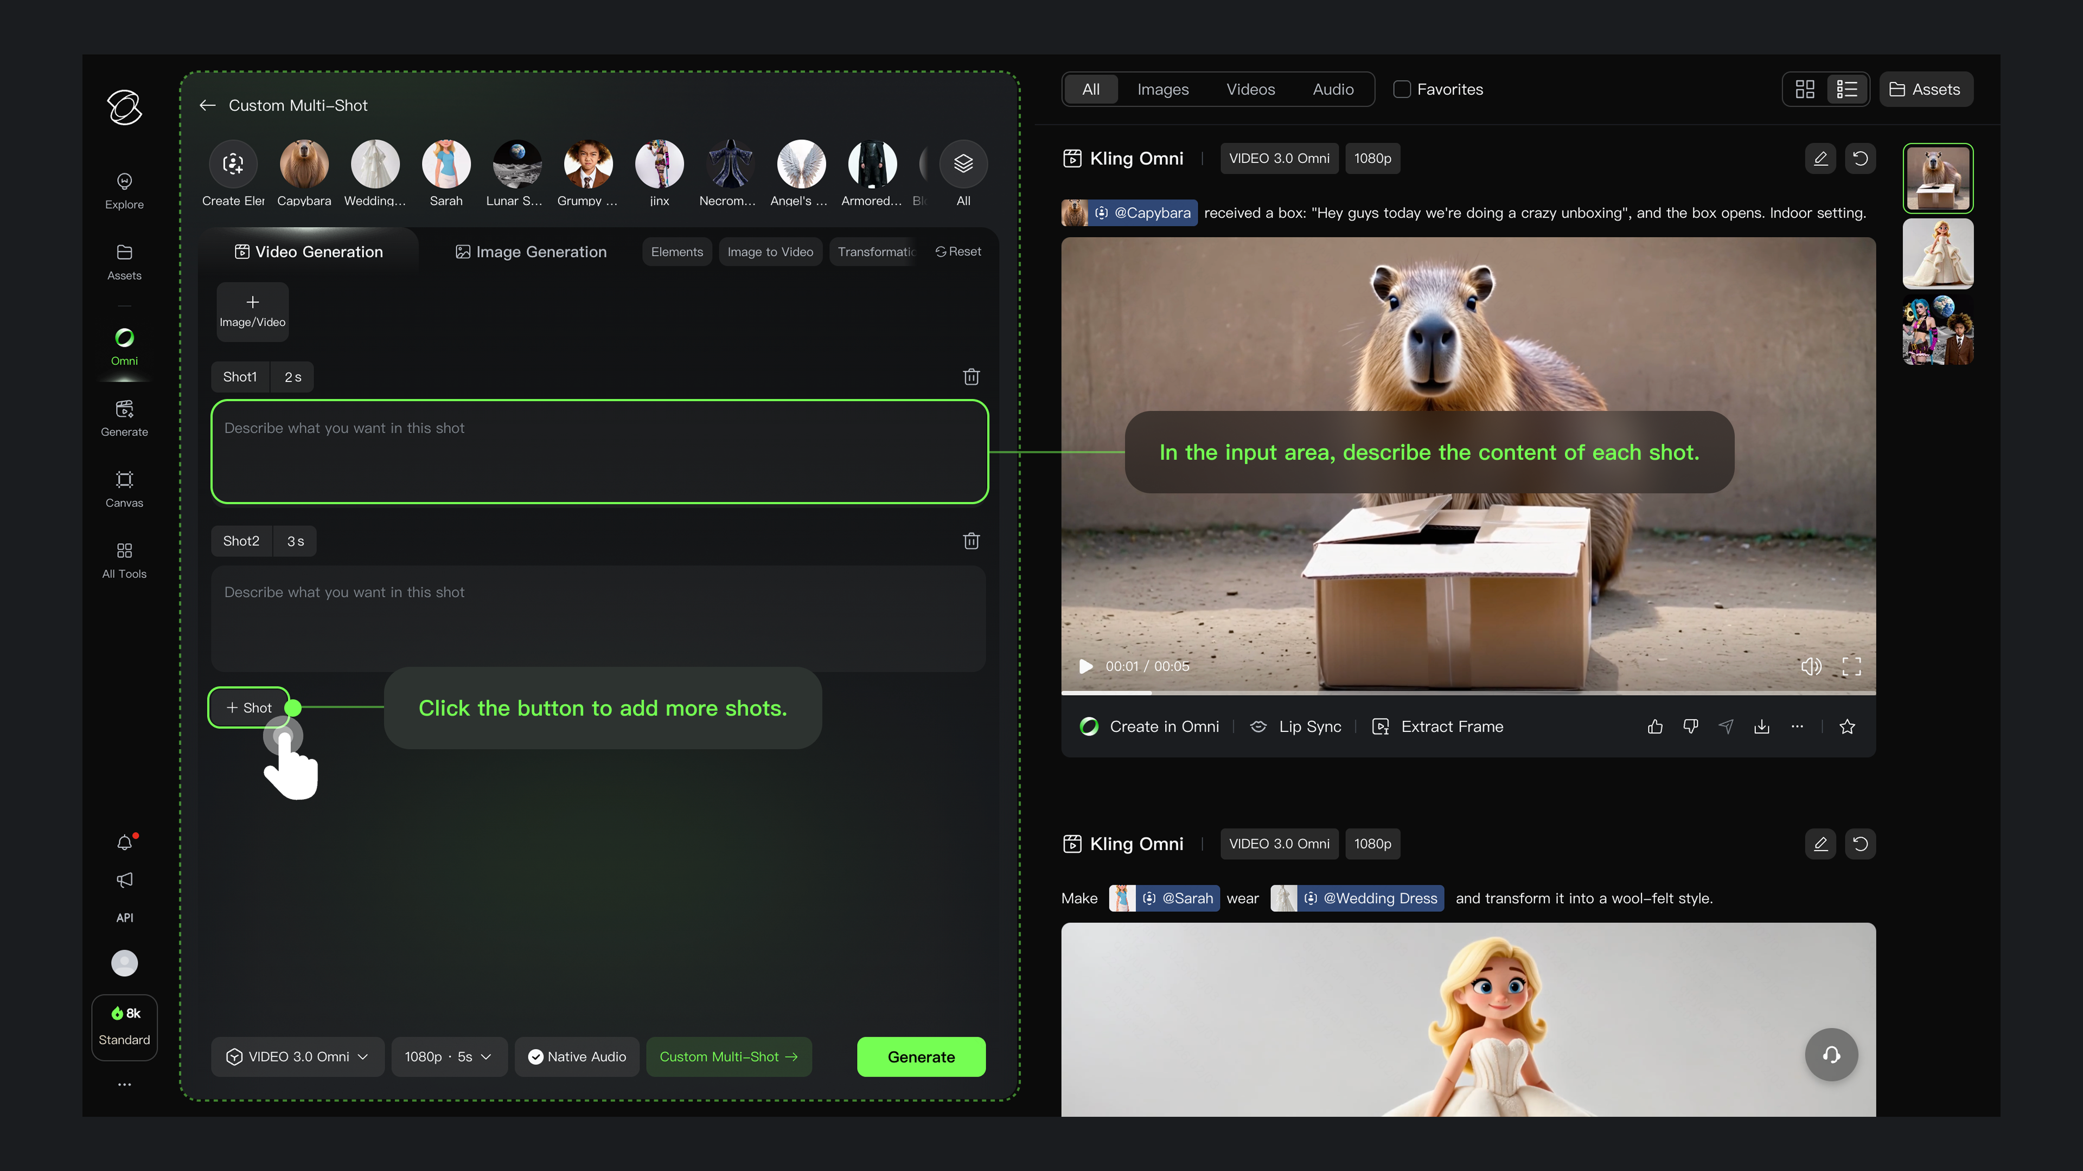Screen dimensions: 2083x1171
Task: Download the capybara video
Action: click(x=1761, y=726)
